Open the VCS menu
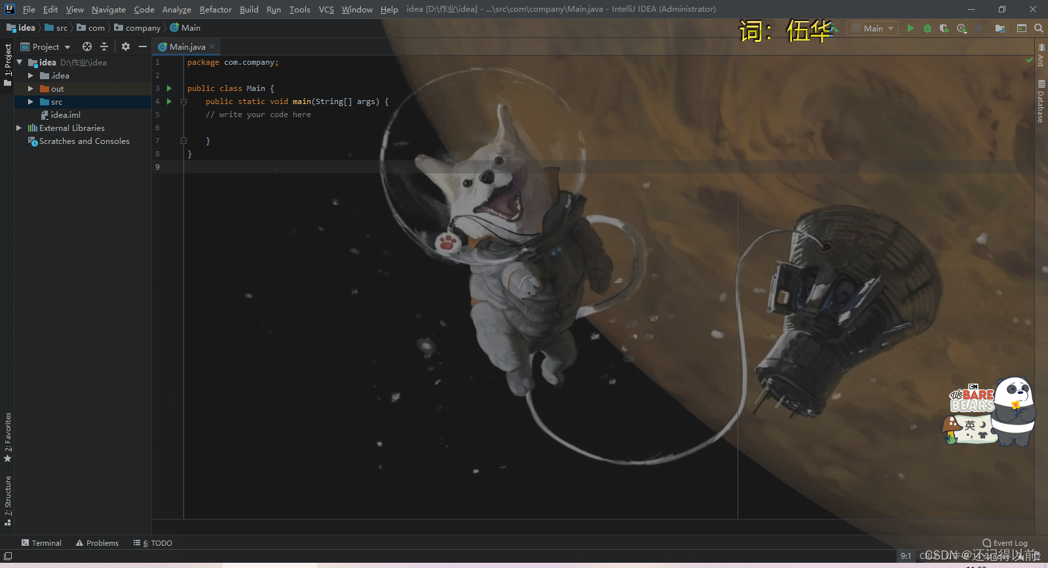 tap(326, 9)
